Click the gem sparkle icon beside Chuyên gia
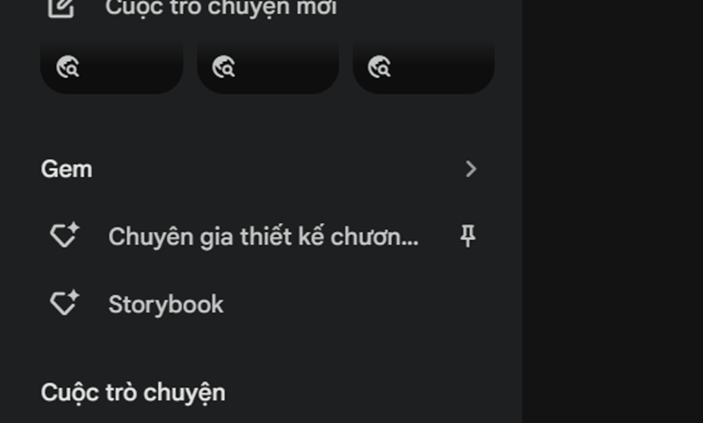 [64, 235]
